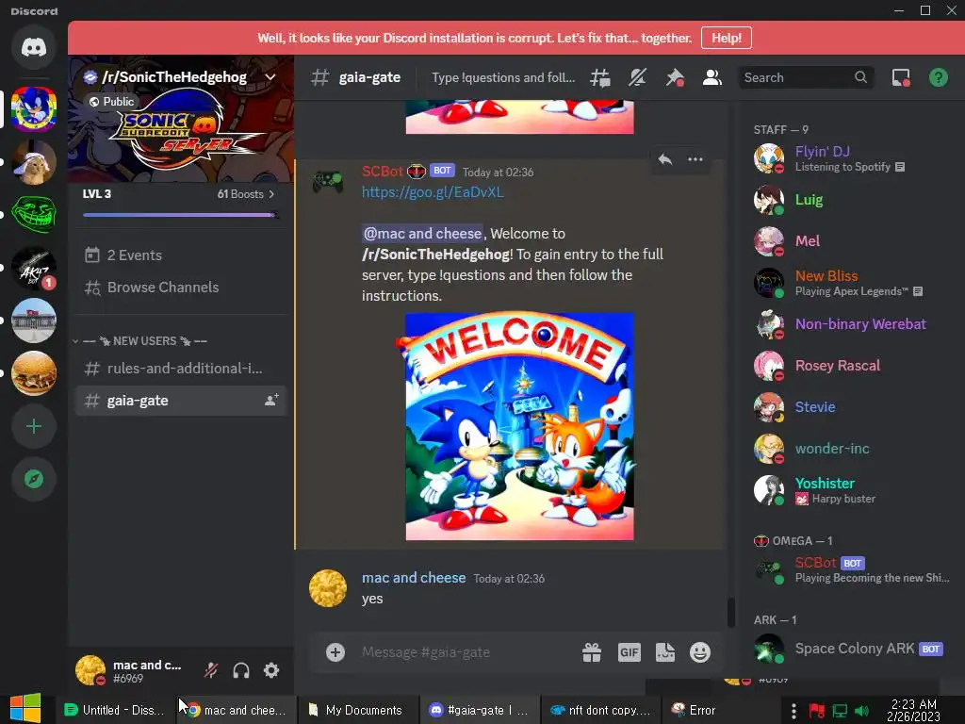Open New Bliss member profile
Screen dimensions: 965x724
coord(851,283)
